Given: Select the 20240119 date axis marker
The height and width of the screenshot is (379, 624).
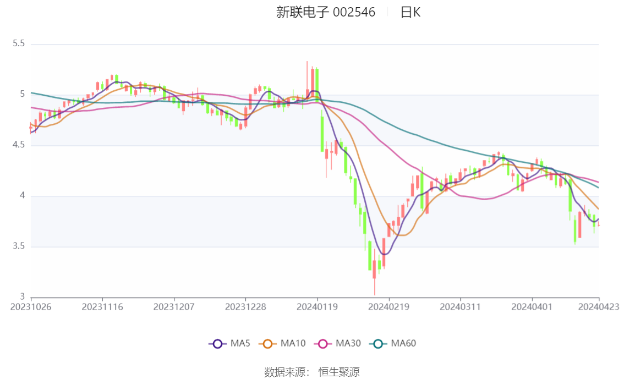Looking at the screenshot, I should coord(317,307).
